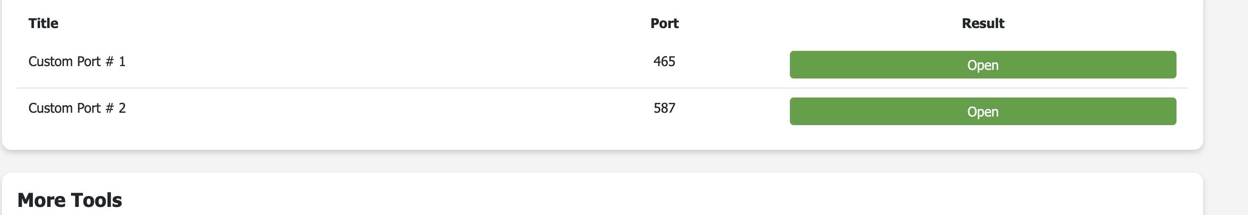Click the Title column header

[x=43, y=23]
